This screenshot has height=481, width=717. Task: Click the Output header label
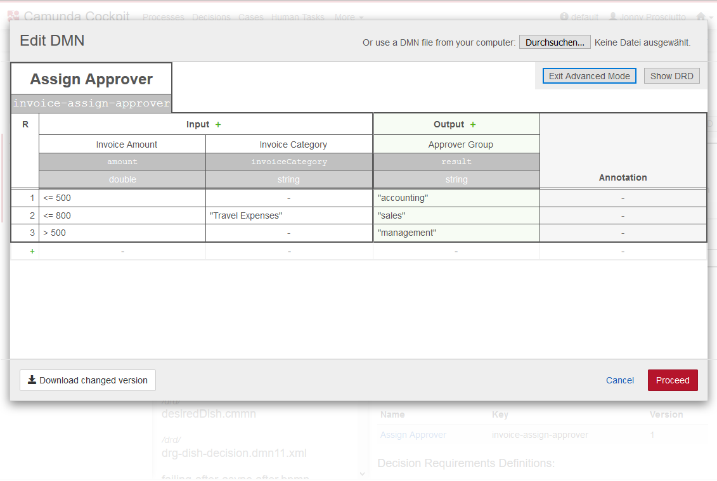click(449, 124)
